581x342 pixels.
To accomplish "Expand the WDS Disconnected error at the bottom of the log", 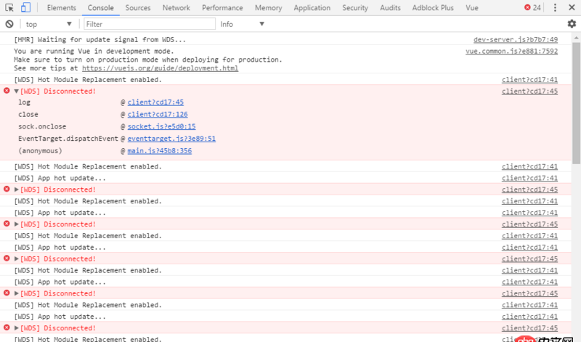I will [x=16, y=328].
